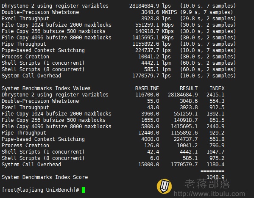This screenshot has width=254, height=198.
Task: Click the System Call Overhead index 1180.4
Action: coord(215,165)
